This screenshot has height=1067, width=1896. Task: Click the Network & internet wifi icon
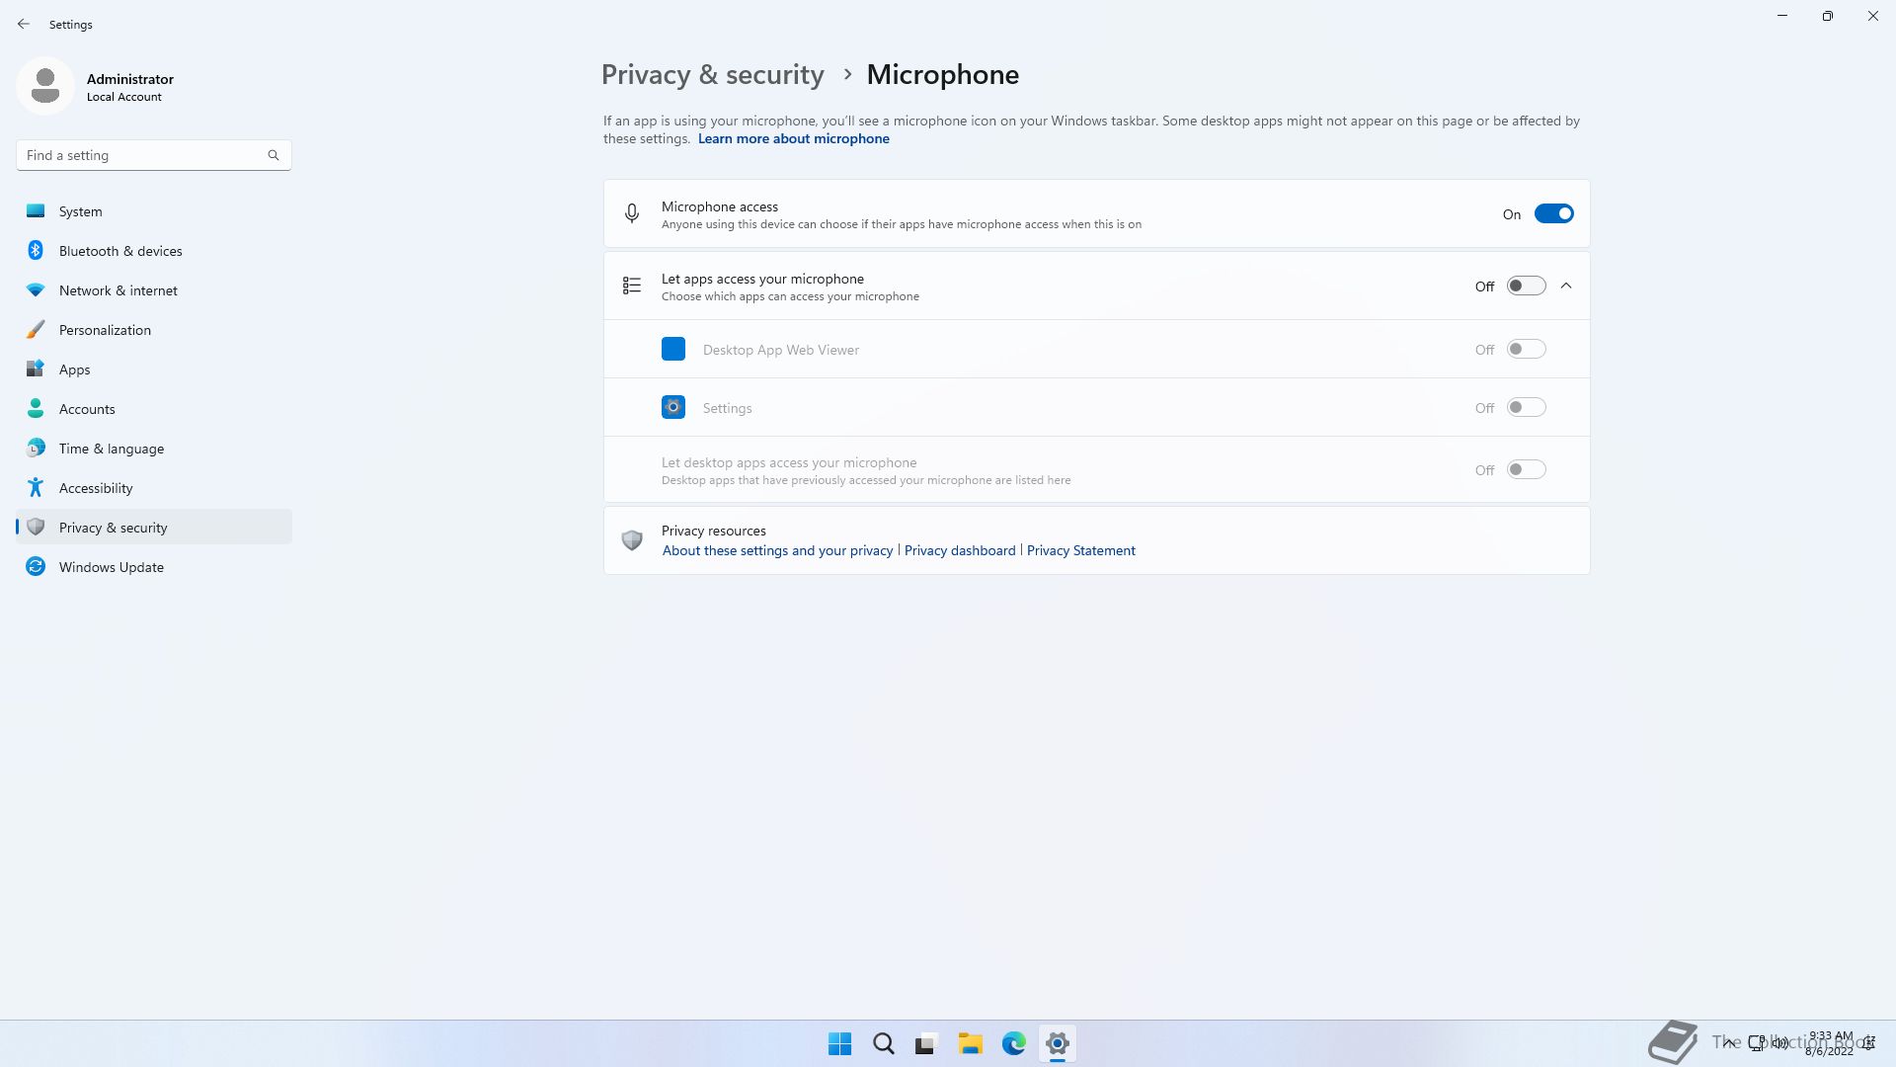click(36, 290)
